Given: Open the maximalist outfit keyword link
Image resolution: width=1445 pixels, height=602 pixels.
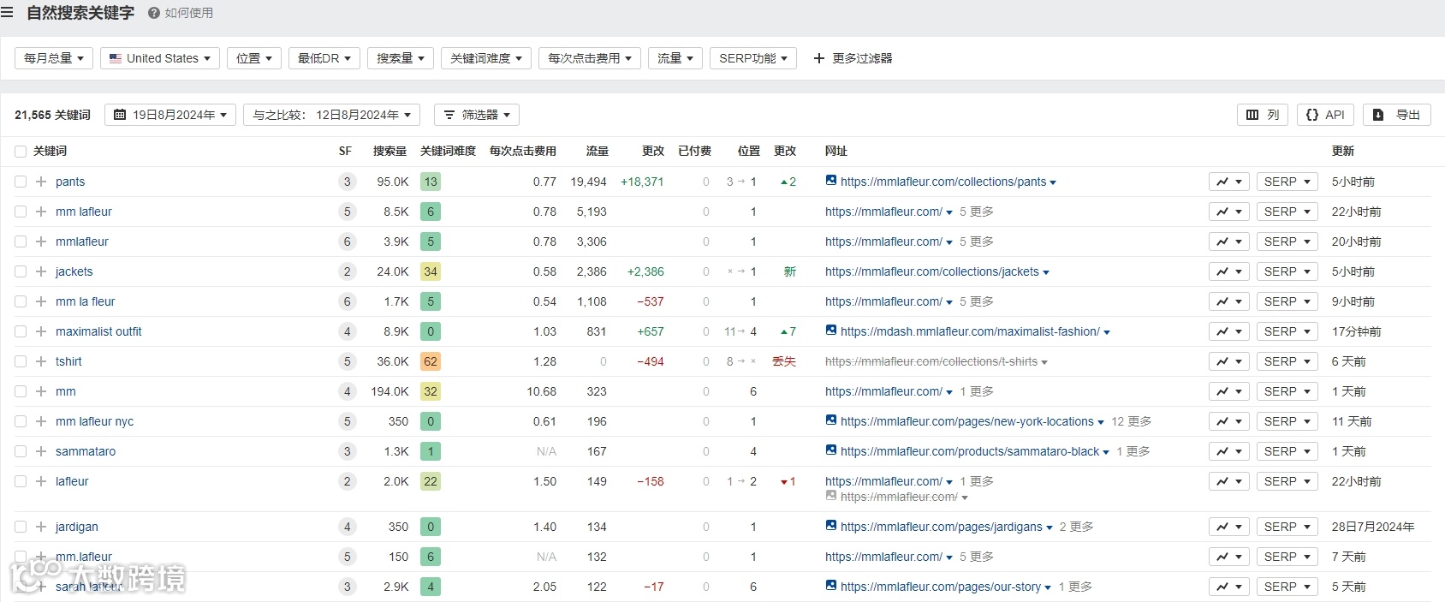Looking at the screenshot, I should [x=98, y=331].
